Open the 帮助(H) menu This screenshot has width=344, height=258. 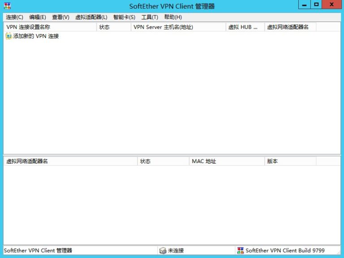173,17
